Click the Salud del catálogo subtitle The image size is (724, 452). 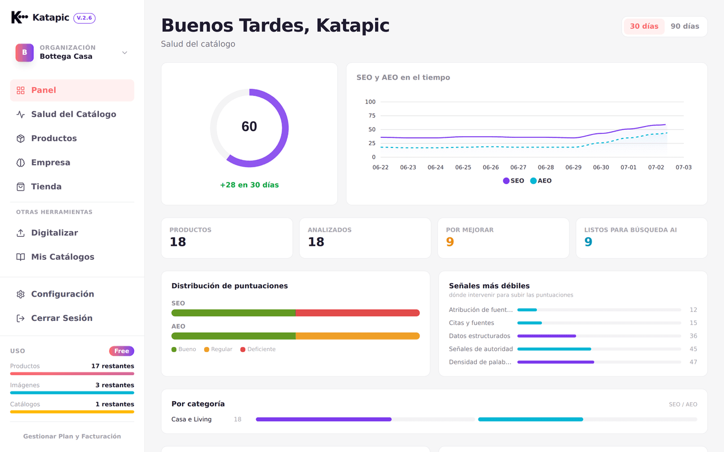pos(198,44)
